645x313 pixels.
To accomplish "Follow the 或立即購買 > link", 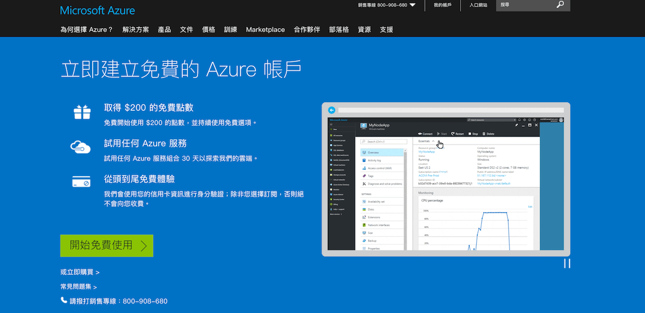I will click(x=80, y=272).
